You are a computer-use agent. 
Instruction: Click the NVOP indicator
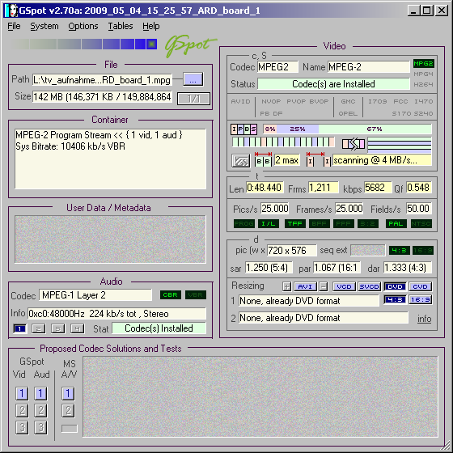tap(271, 101)
